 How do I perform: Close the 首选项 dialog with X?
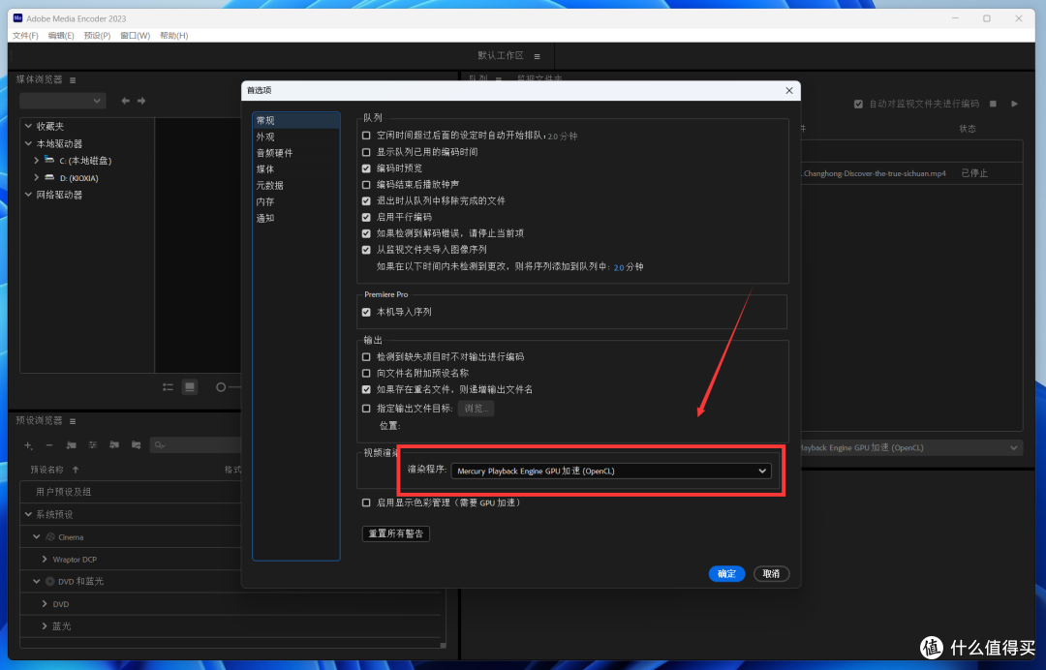[789, 91]
